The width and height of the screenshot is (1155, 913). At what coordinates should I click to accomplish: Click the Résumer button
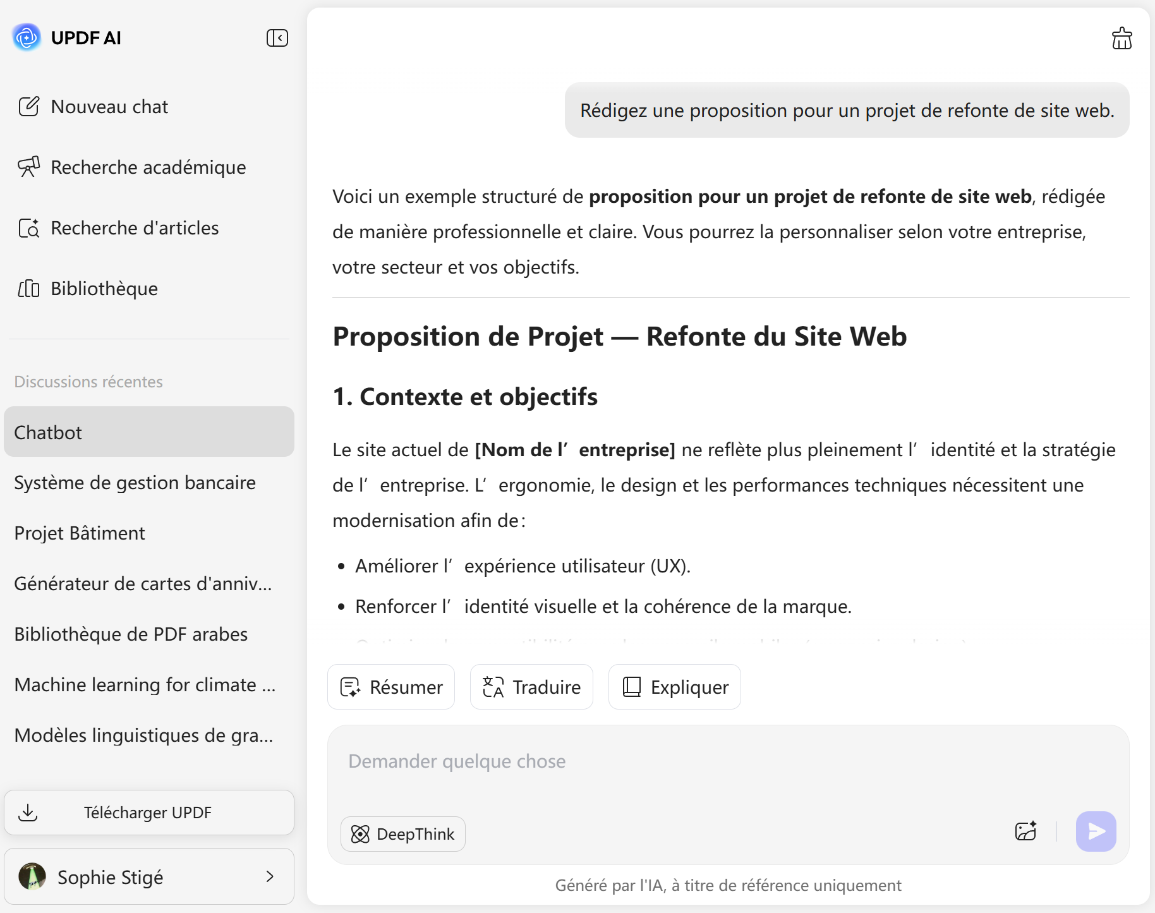tap(391, 687)
